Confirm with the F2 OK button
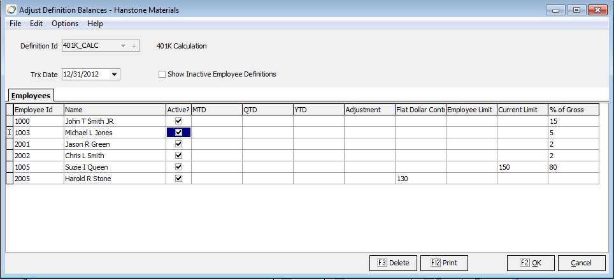This screenshot has height=280, width=614. (x=530, y=263)
